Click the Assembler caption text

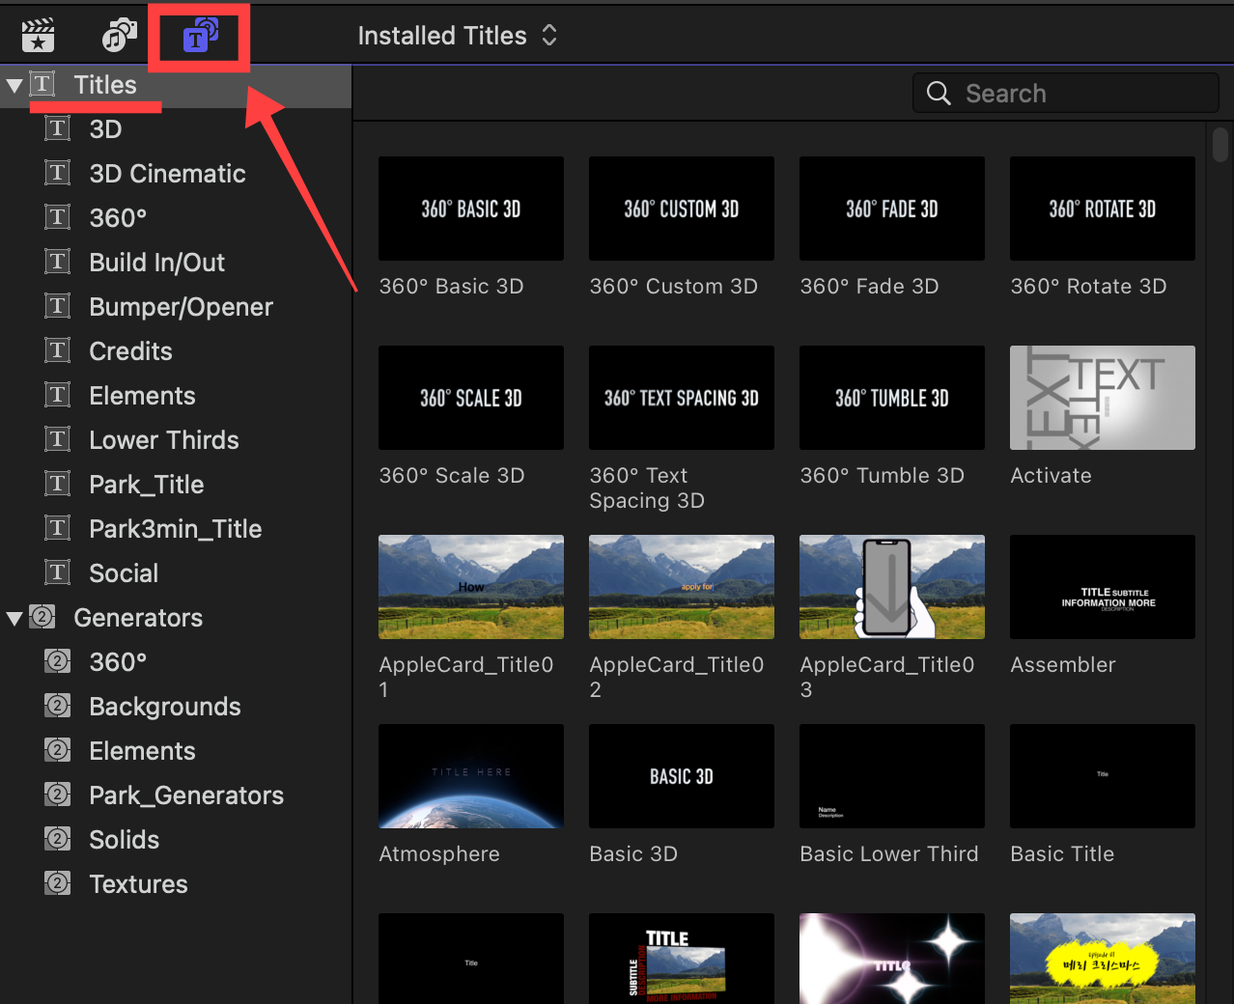(x=1062, y=665)
